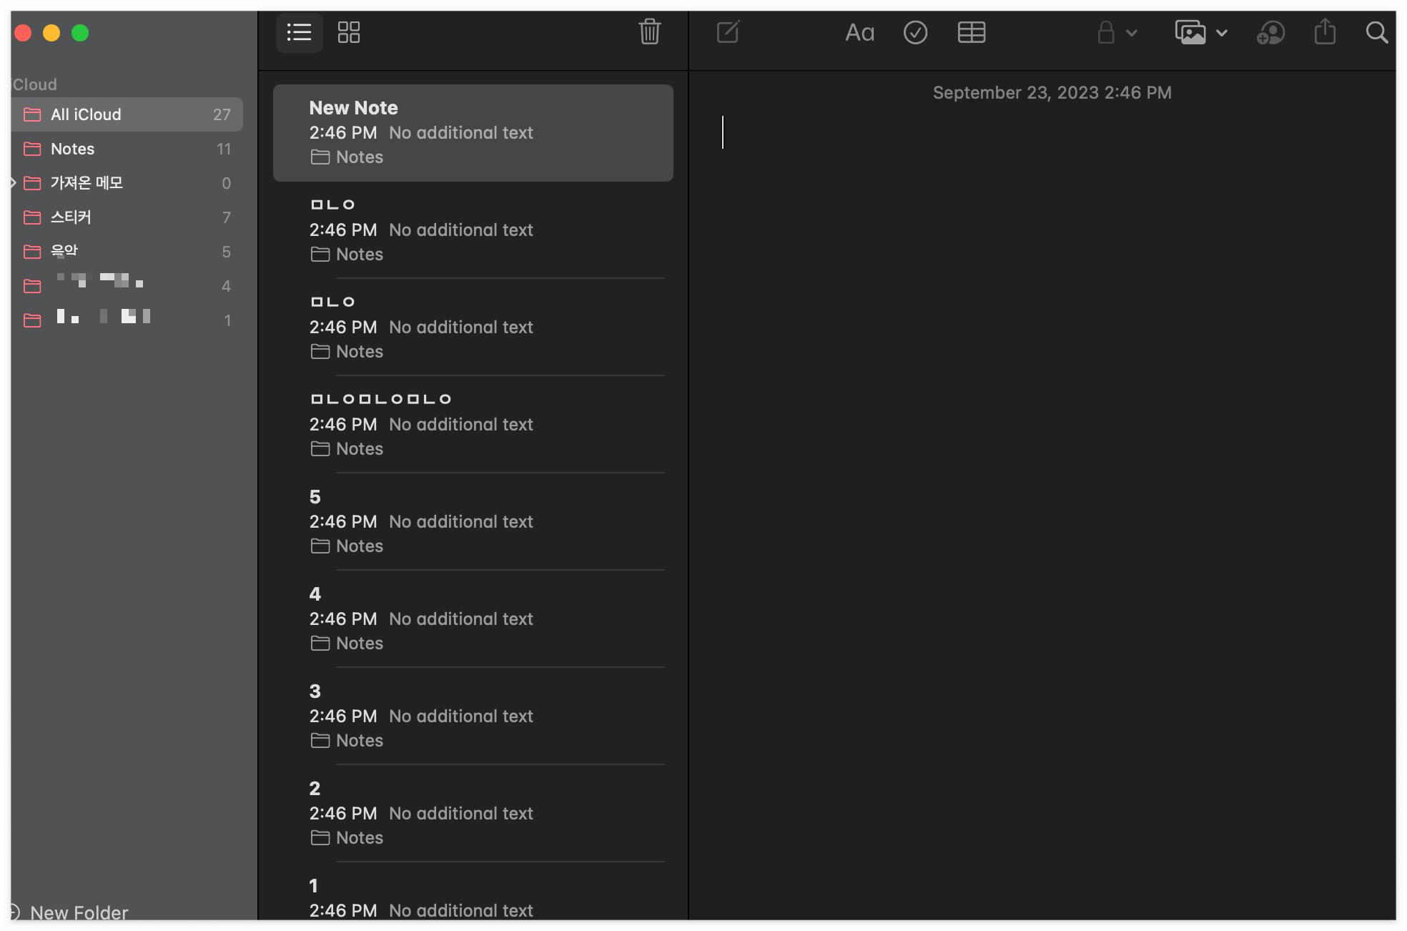Open the photos media dropdown arrow

click(x=1222, y=33)
